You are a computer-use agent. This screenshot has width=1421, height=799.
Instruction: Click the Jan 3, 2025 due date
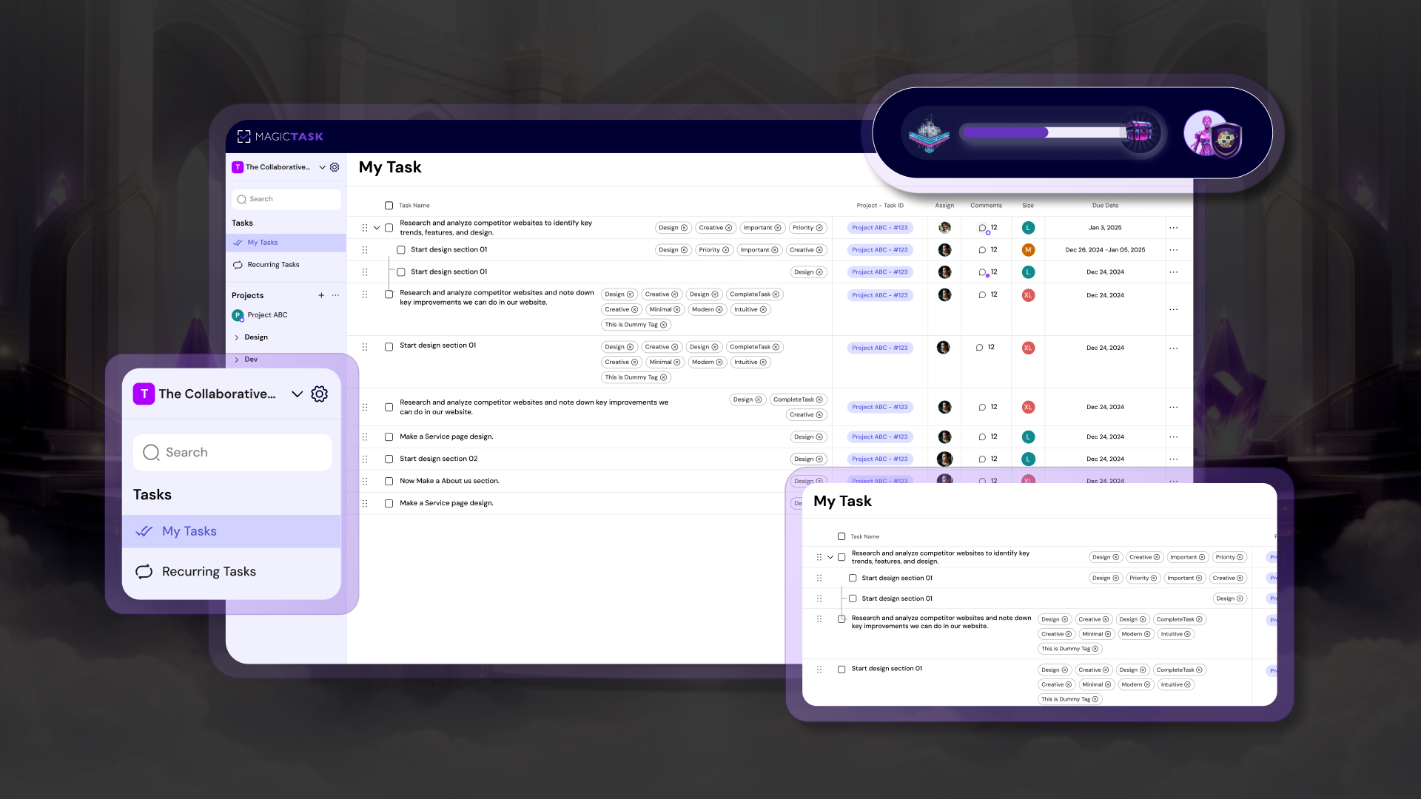[x=1105, y=228]
